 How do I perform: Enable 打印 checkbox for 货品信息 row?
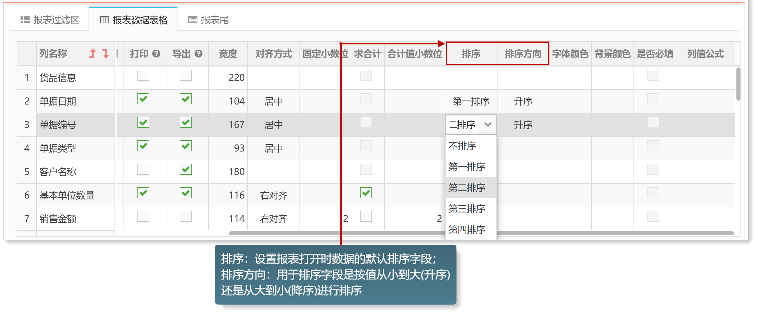tap(144, 75)
